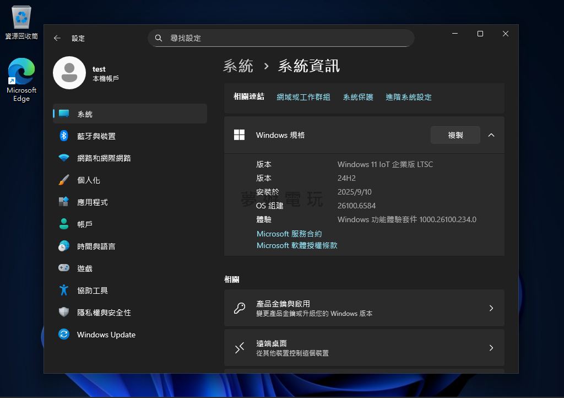Collapse the Windows 規格 section chevron
This screenshot has height=398, width=564.
[491, 135]
